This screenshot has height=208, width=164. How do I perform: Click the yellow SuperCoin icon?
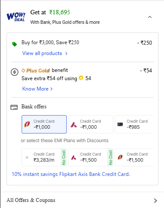81,78
